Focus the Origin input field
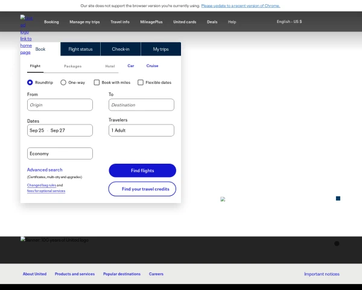Screen dimensions: 362x290 [60, 105]
